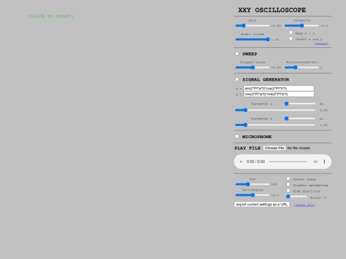Mute audio with the speaker icon
The height and width of the screenshot is (259, 346).
315,162
